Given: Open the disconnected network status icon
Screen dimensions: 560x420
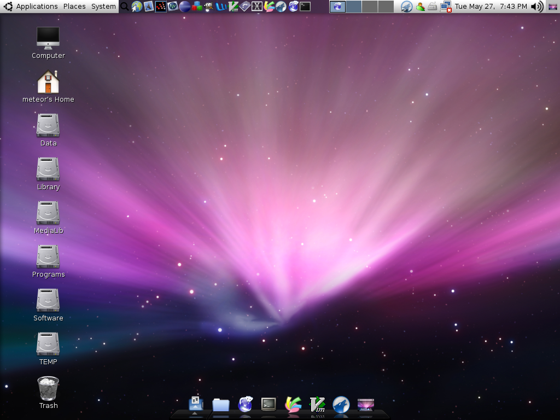Looking at the screenshot, I should pos(446,7).
